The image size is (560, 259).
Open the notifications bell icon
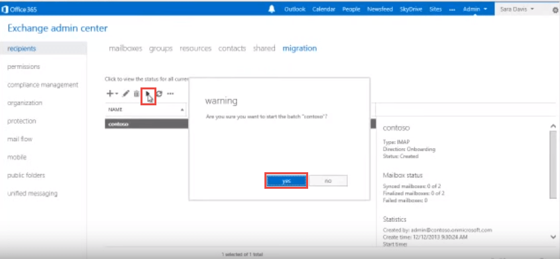[x=272, y=9]
